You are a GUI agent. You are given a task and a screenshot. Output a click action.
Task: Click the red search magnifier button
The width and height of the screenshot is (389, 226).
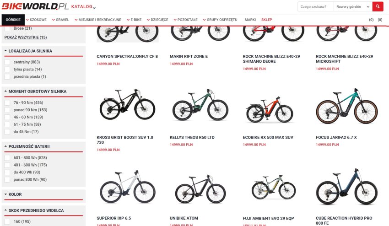tap(378, 7)
